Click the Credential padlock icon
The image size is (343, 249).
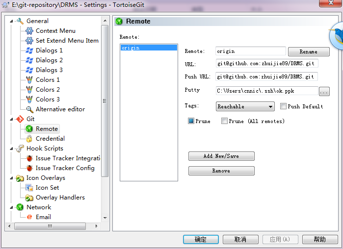[29, 139]
